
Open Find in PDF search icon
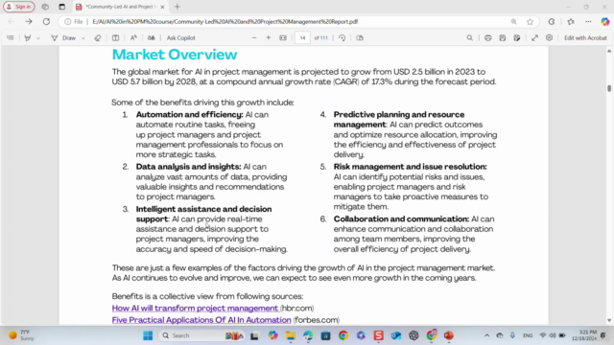(469, 38)
